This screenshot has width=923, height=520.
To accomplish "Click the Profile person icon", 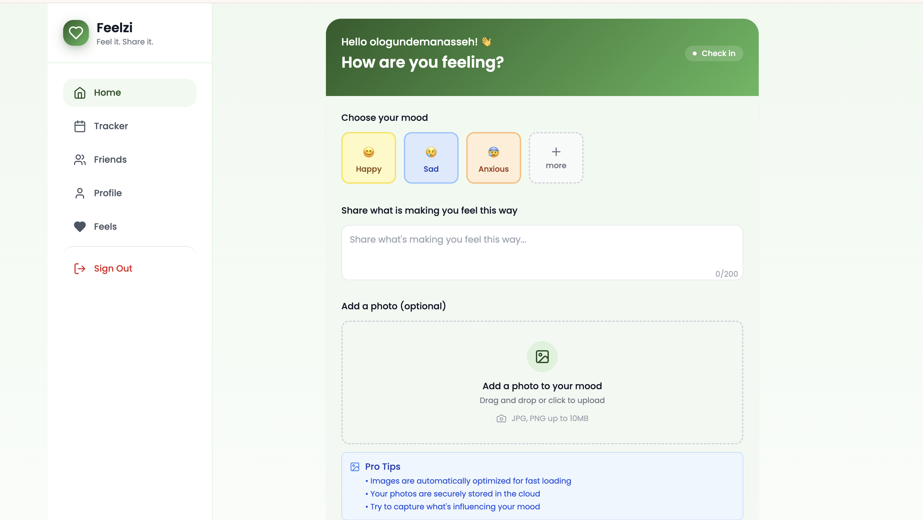I will [80, 193].
